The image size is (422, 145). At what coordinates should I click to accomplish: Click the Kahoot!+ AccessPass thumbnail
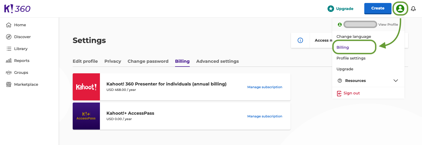[x=86, y=116]
